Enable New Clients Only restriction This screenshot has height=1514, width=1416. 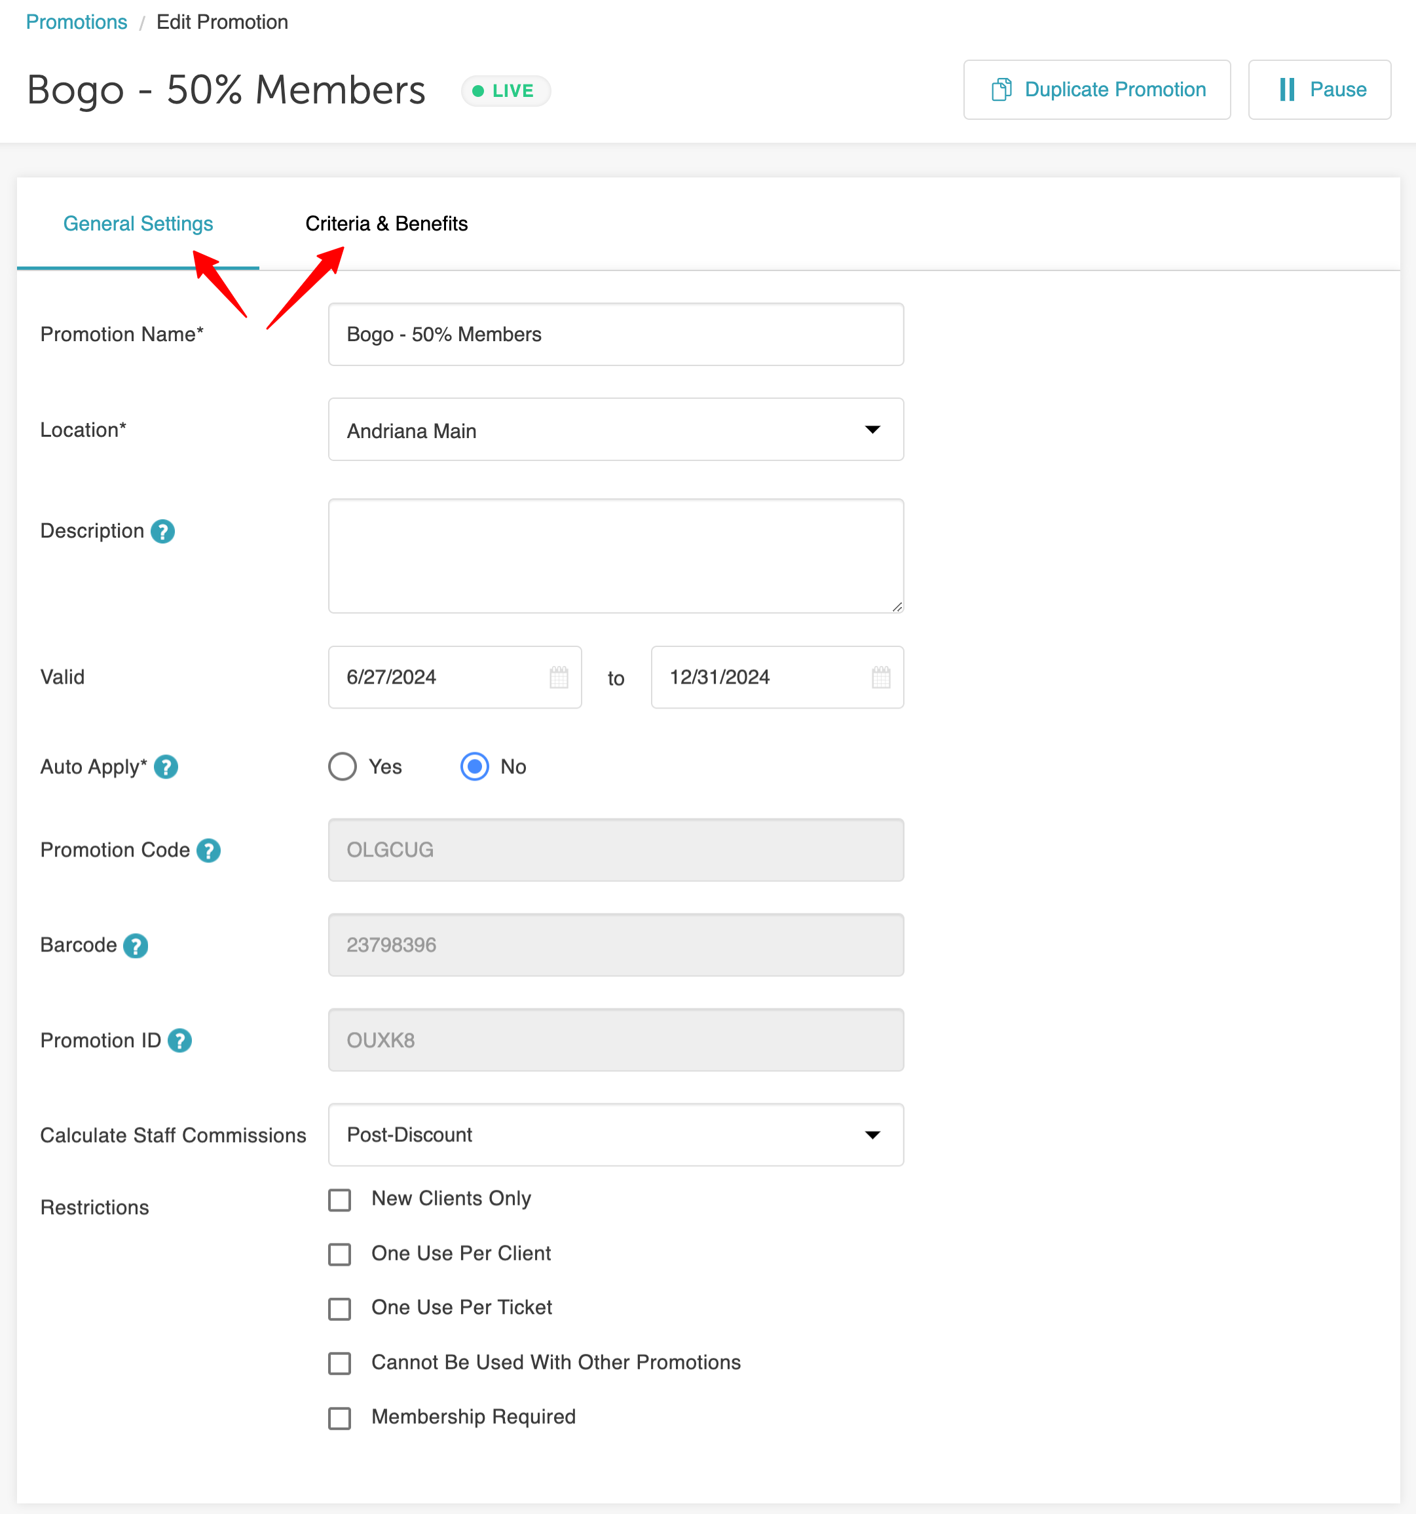tap(340, 1200)
